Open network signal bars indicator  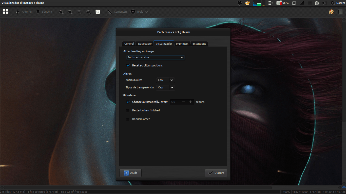[x=302, y=3]
